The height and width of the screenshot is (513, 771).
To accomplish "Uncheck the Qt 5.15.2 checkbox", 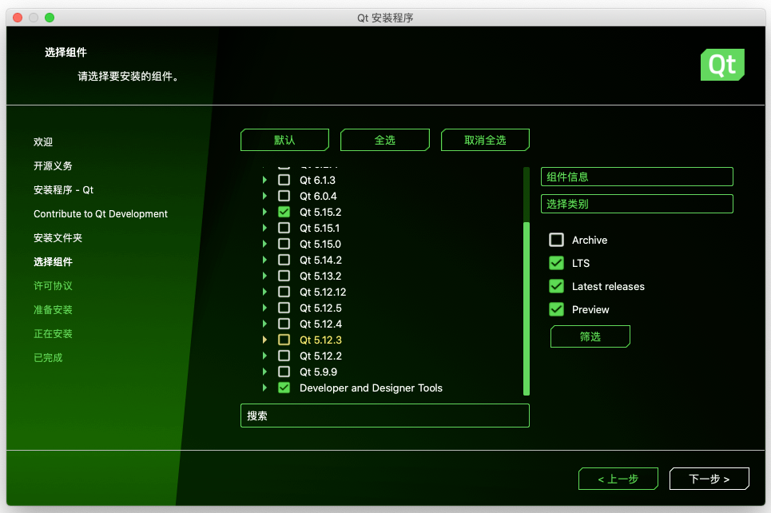I will (284, 212).
